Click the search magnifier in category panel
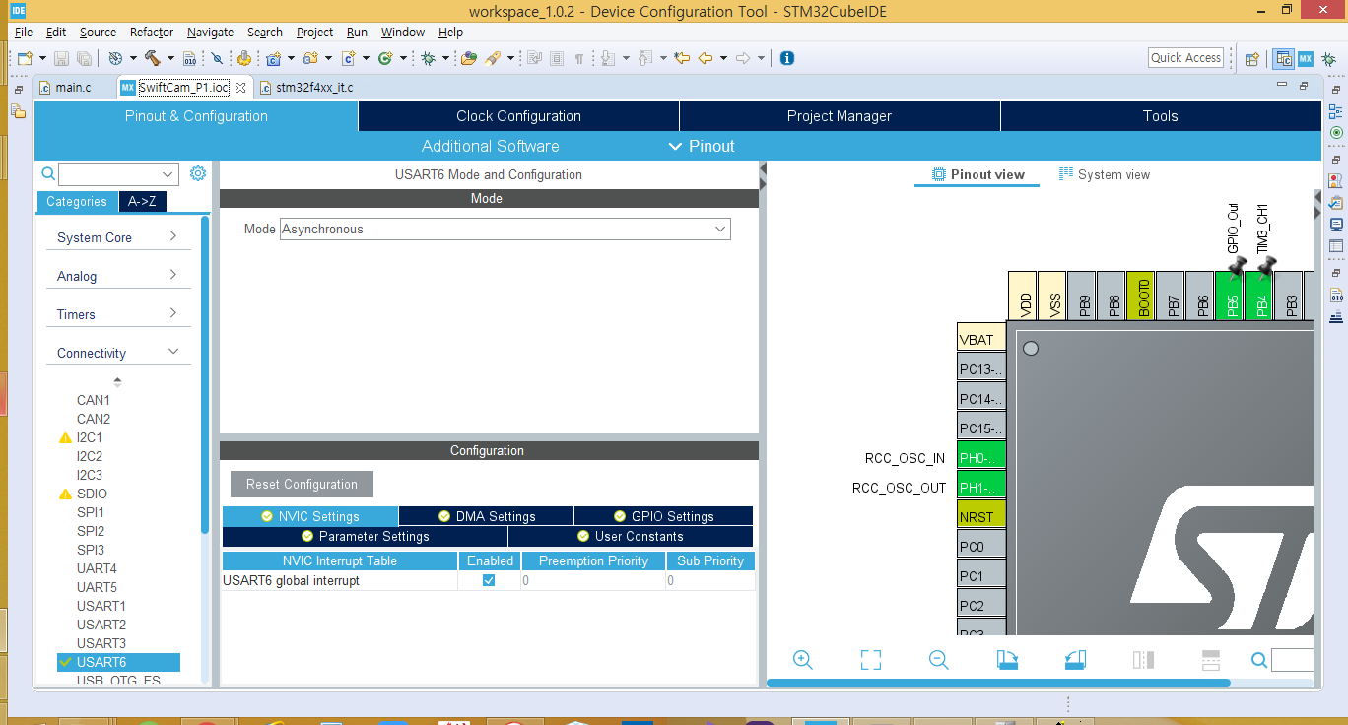Screen dimensions: 1348x725 pyautogui.click(x=48, y=173)
